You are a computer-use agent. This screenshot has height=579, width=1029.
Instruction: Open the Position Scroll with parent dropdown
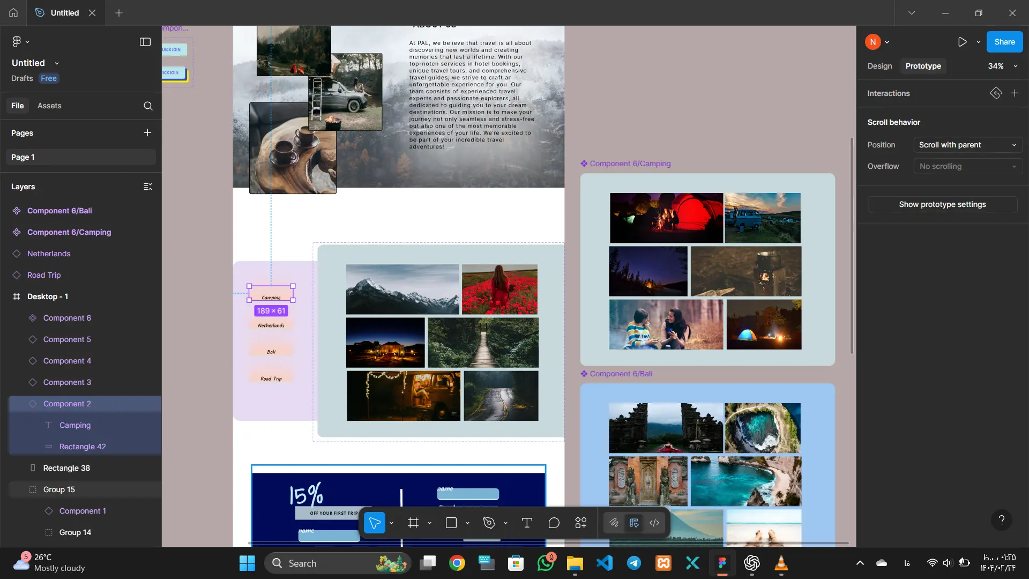[967, 145]
